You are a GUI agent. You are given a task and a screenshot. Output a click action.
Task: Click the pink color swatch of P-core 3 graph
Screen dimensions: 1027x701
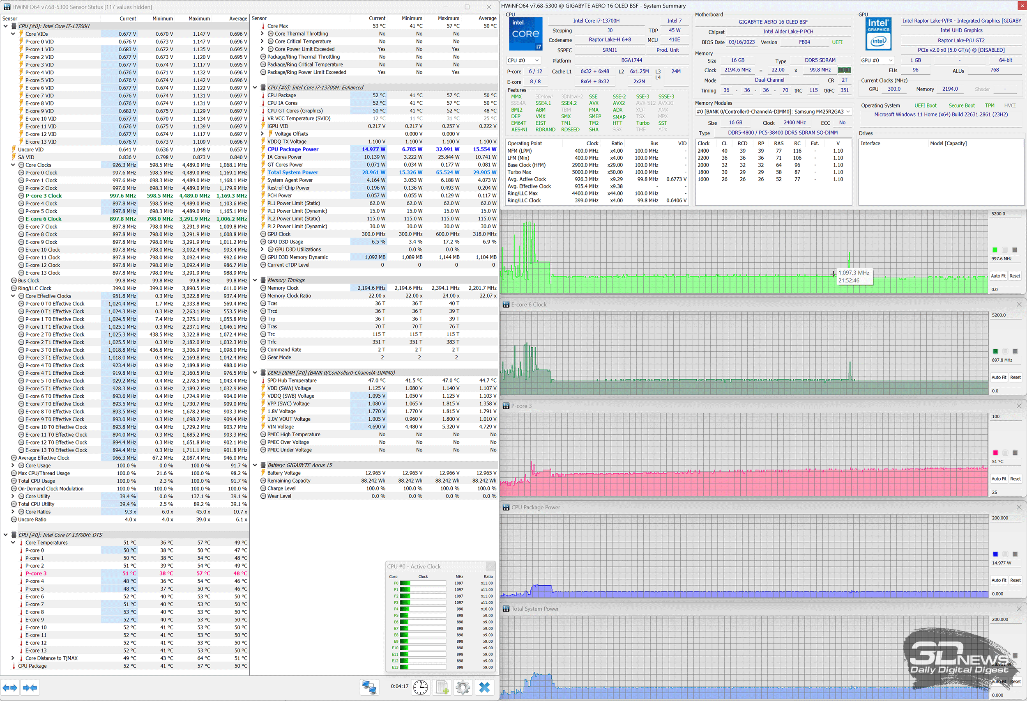(x=995, y=453)
